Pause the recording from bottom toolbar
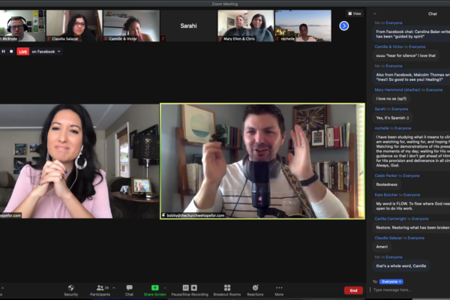The width and height of the screenshot is (450, 300). click(x=186, y=288)
